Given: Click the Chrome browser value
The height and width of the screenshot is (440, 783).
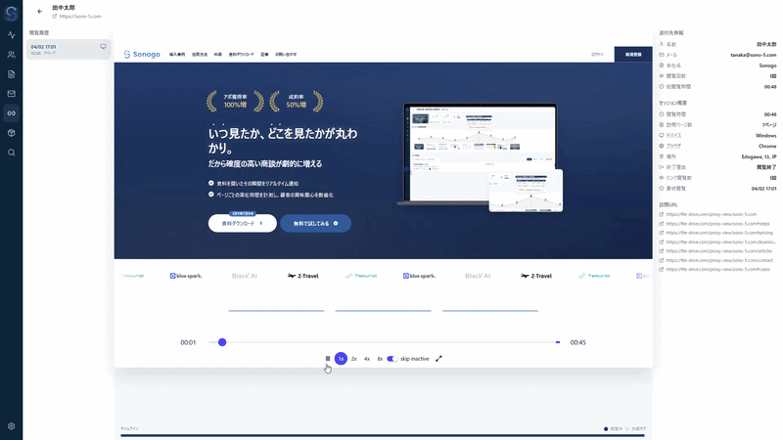Looking at the screenshot, I should [767, 146].
